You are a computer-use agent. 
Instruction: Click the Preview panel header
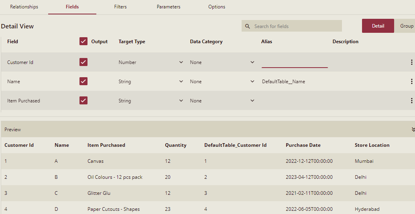(208, 129)
